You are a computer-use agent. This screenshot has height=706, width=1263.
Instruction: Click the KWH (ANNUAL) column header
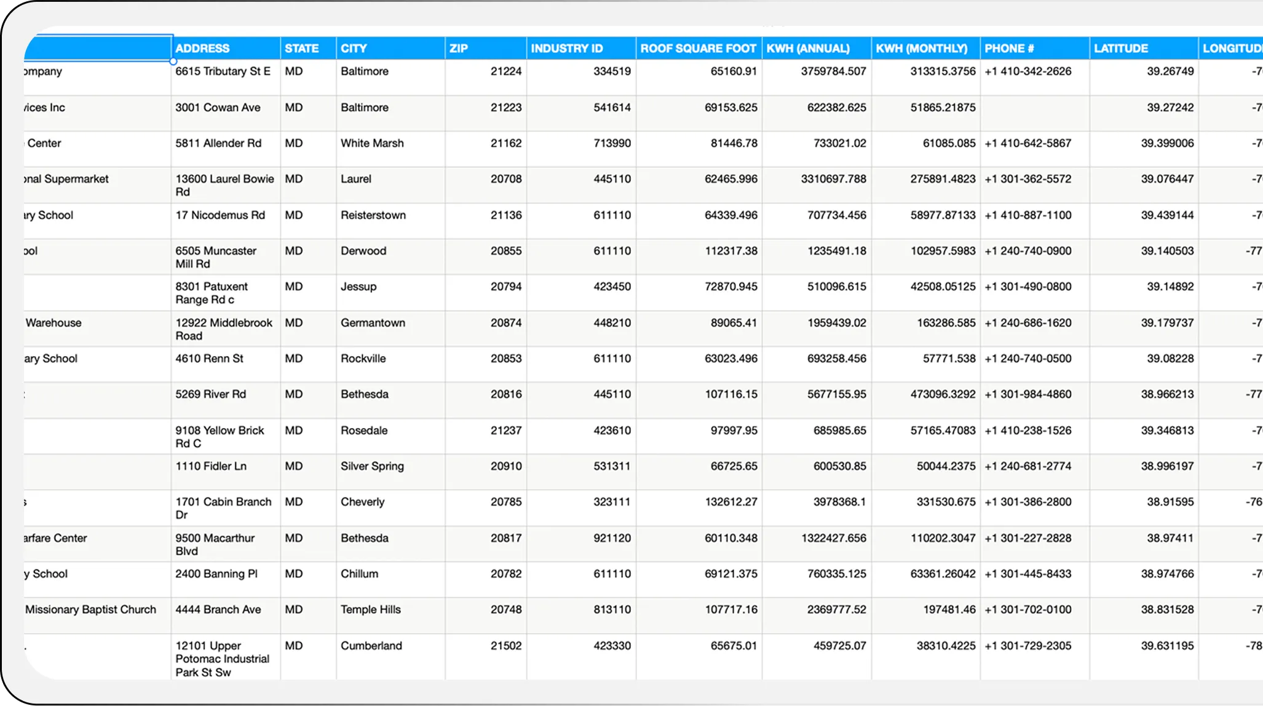(x=808, y=49)
